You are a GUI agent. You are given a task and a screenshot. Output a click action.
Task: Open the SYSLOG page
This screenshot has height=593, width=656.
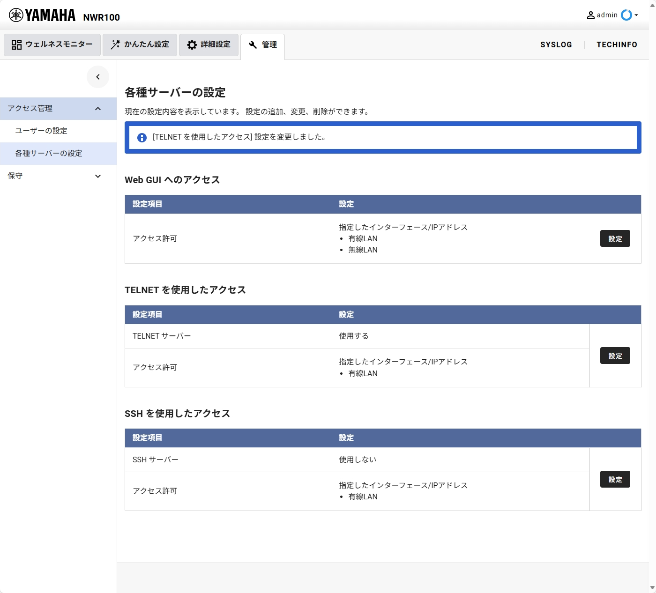[556, 44]
